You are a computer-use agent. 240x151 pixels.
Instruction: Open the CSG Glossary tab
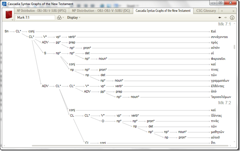click(206, 11)
